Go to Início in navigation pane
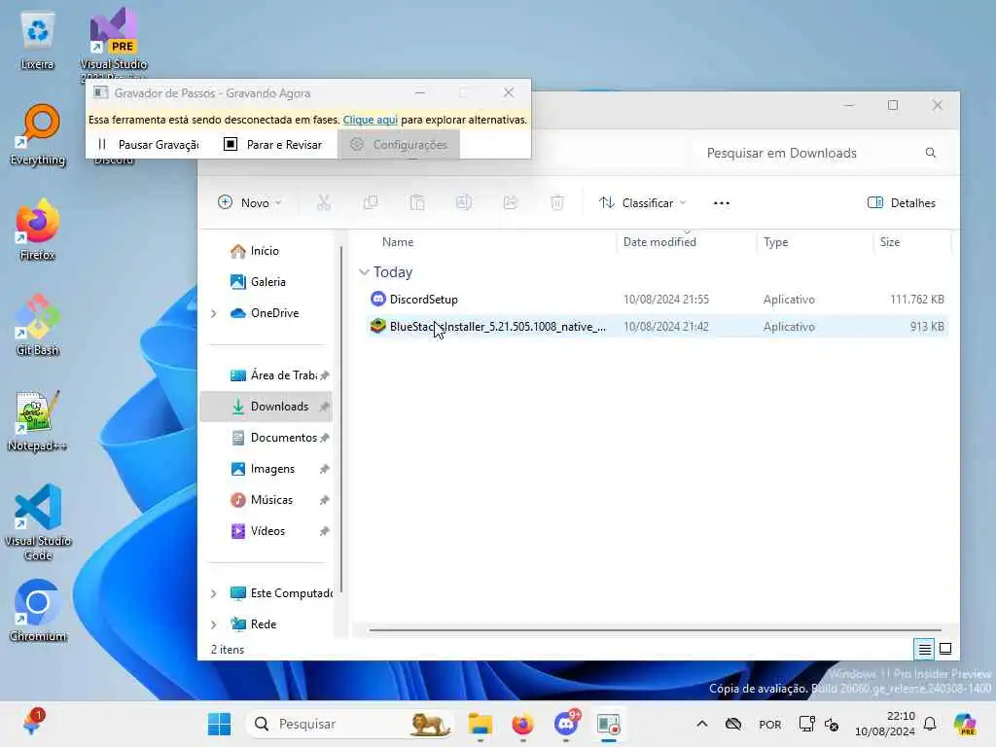 click(x=255, y=251)
